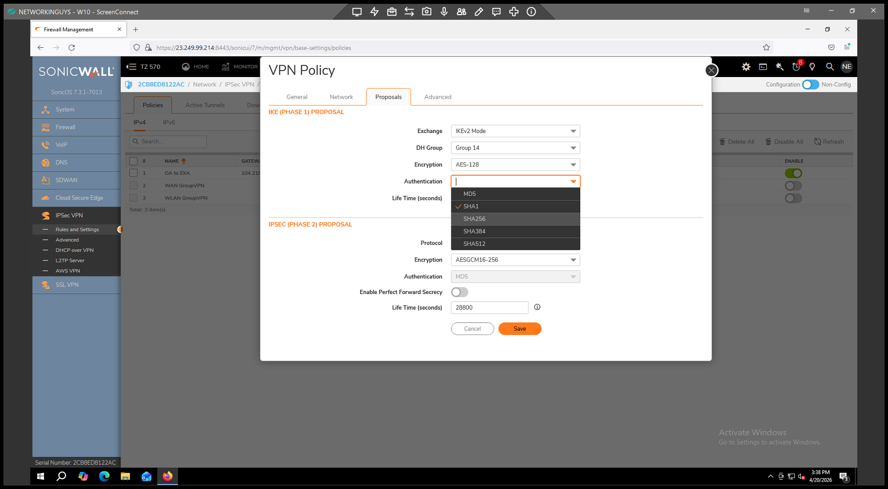Screen dimensions: 888x489
Task: Click the Firefox bookmark star icon
Action: click(x=766, y=48)
